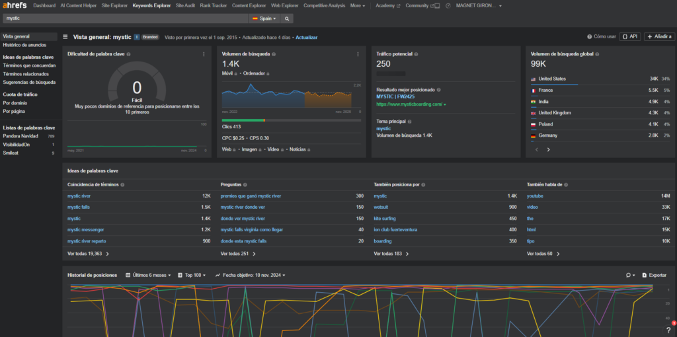This screenshot has width=677, height=337.
Task: Click the Ahrefs logo
Action: (x=14, y=5)
